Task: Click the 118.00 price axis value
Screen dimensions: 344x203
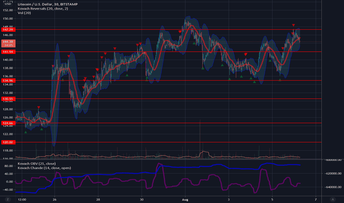Action: (x=8, y=151)
